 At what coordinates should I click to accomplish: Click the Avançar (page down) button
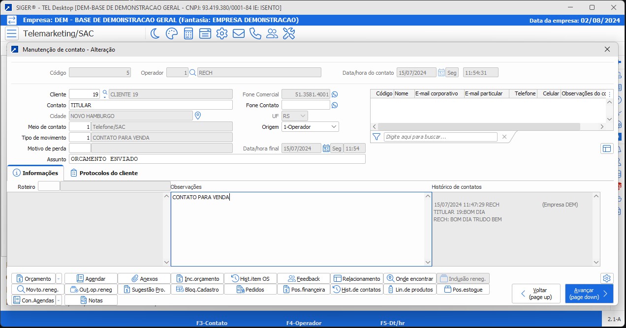point(589,294)
